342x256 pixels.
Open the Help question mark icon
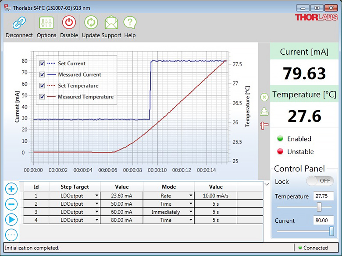click(130, 23)
